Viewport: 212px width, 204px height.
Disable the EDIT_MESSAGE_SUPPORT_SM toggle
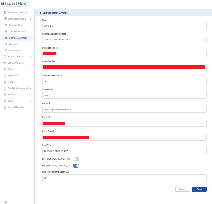76,166
